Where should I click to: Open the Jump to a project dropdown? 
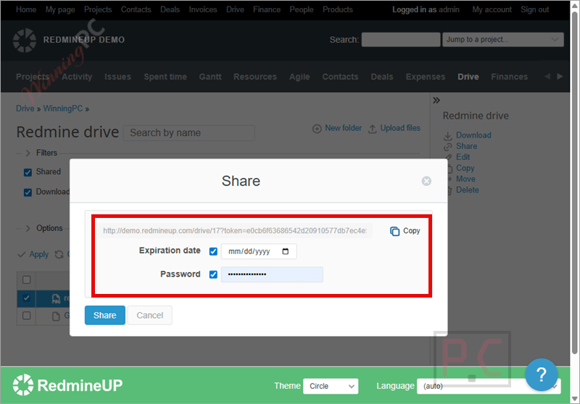click(503, 40)
